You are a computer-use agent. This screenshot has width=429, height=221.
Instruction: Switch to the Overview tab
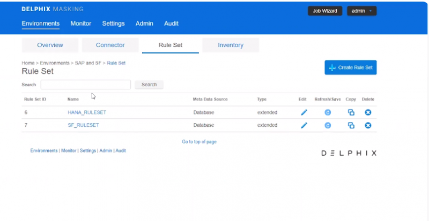(50, 45)
